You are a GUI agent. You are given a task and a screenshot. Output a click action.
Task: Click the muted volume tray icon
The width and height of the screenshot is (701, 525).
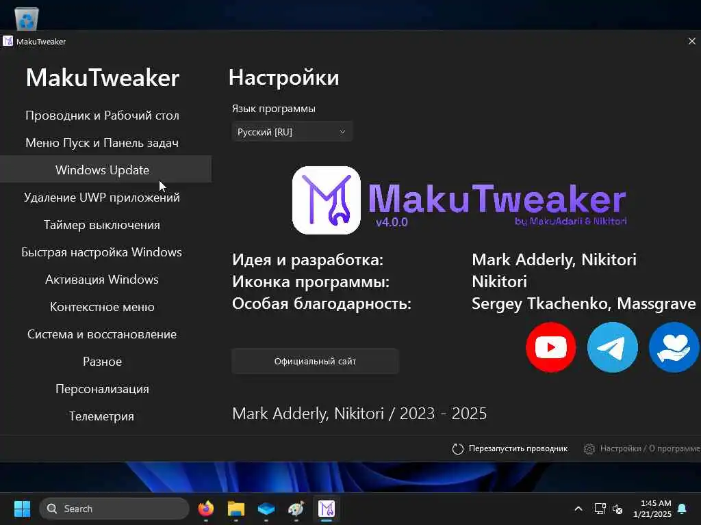tap(617, 509)
